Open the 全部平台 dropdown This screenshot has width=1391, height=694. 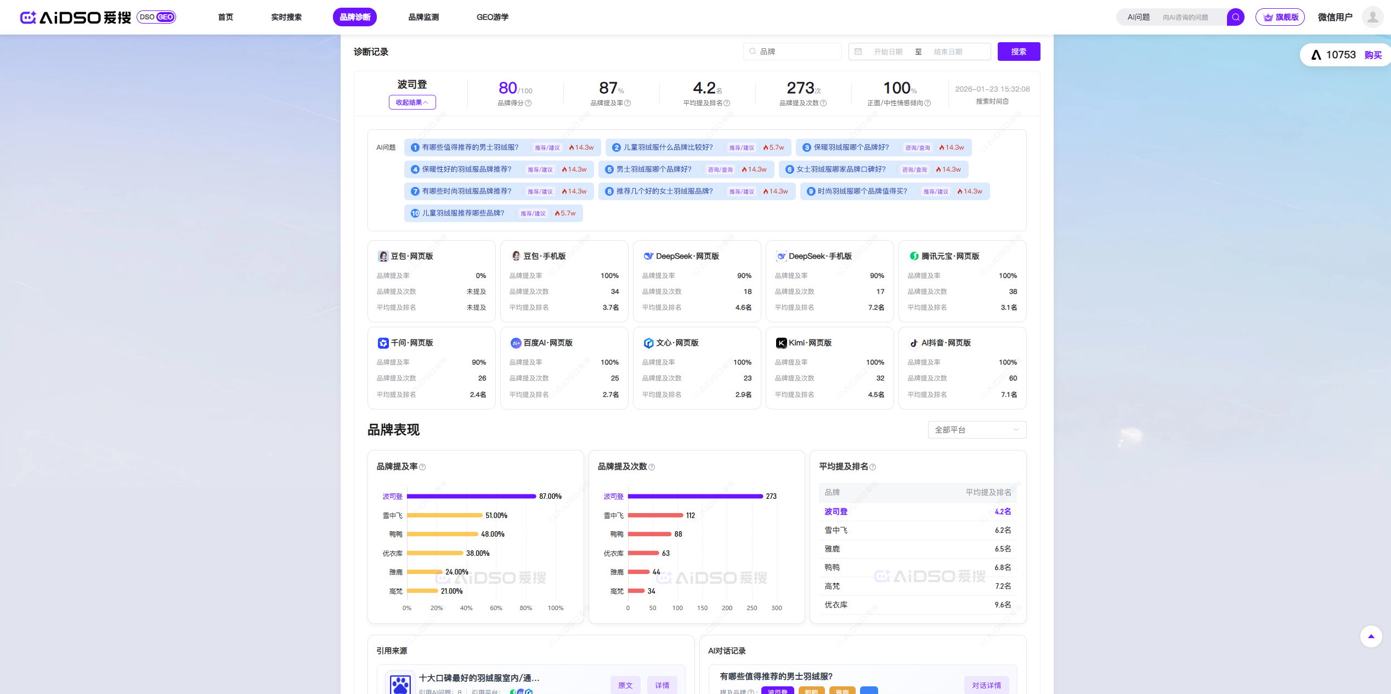click(976, 430)
